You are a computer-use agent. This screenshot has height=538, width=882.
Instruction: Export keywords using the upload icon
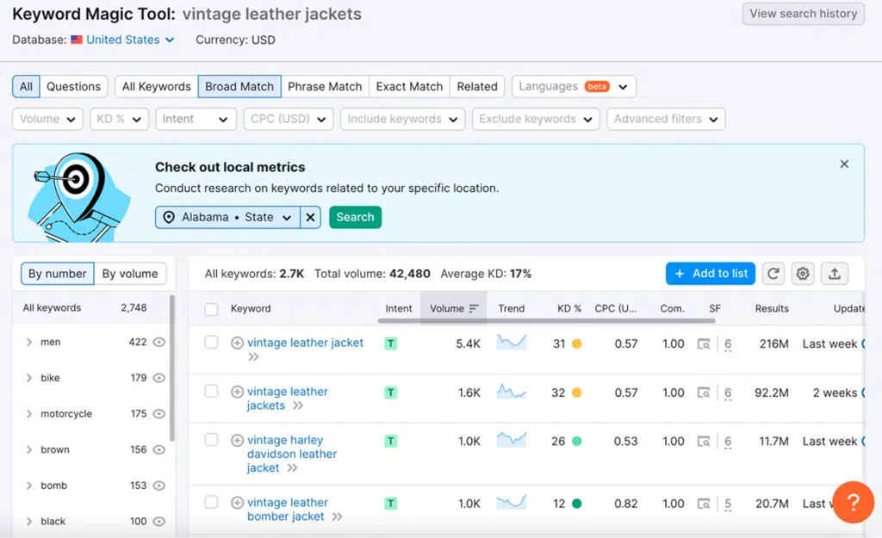tap(835, 273)
